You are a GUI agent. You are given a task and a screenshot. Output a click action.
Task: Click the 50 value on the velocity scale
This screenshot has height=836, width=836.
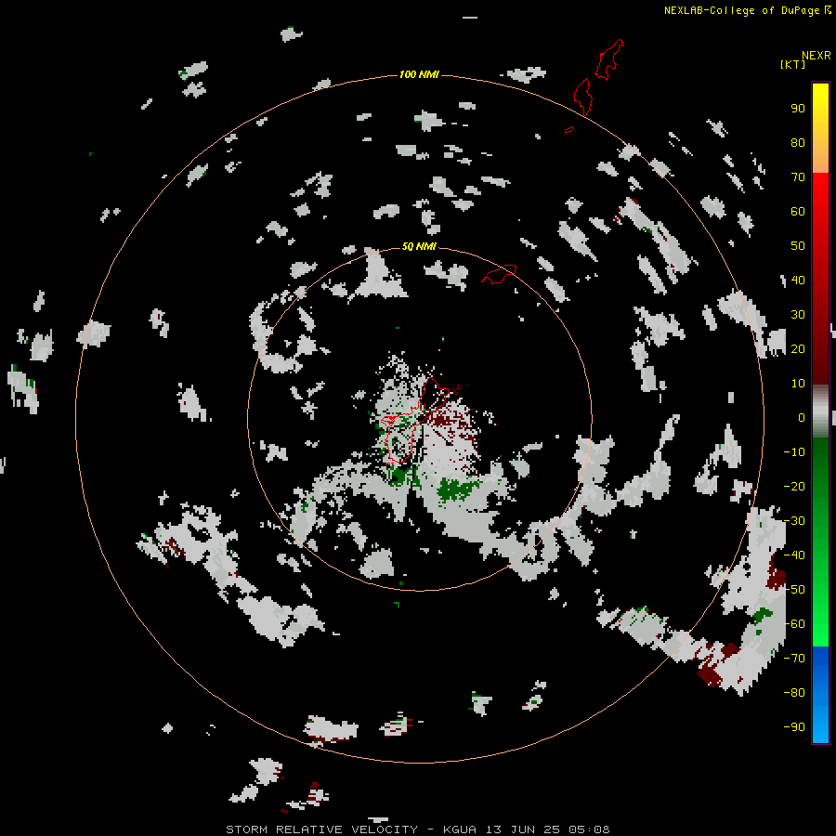(798, 246)
